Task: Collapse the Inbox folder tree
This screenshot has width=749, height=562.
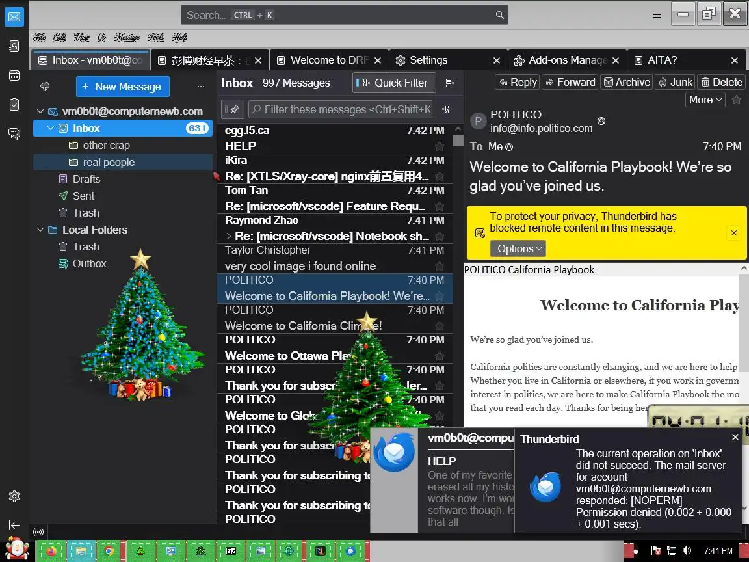Action: coord(51,128)
